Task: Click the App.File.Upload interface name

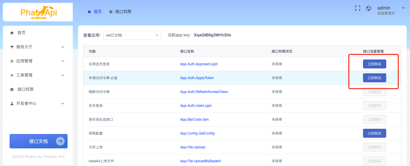Action: tap(193, 147)
